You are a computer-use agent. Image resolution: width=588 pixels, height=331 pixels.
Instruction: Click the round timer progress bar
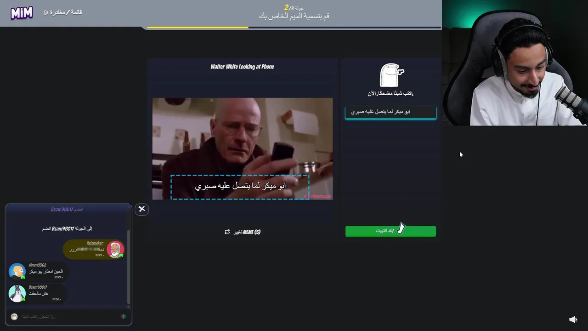[x=294, y=28]
